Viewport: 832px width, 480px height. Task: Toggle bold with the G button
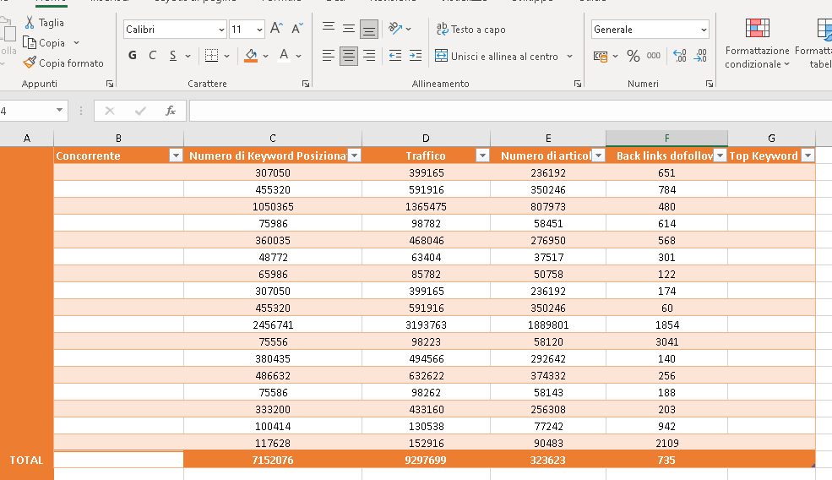(133, 55)
